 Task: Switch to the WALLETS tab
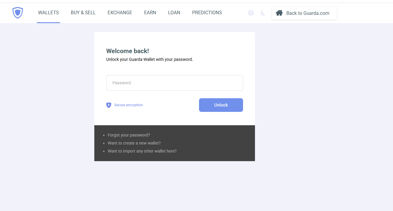(48, 12)
